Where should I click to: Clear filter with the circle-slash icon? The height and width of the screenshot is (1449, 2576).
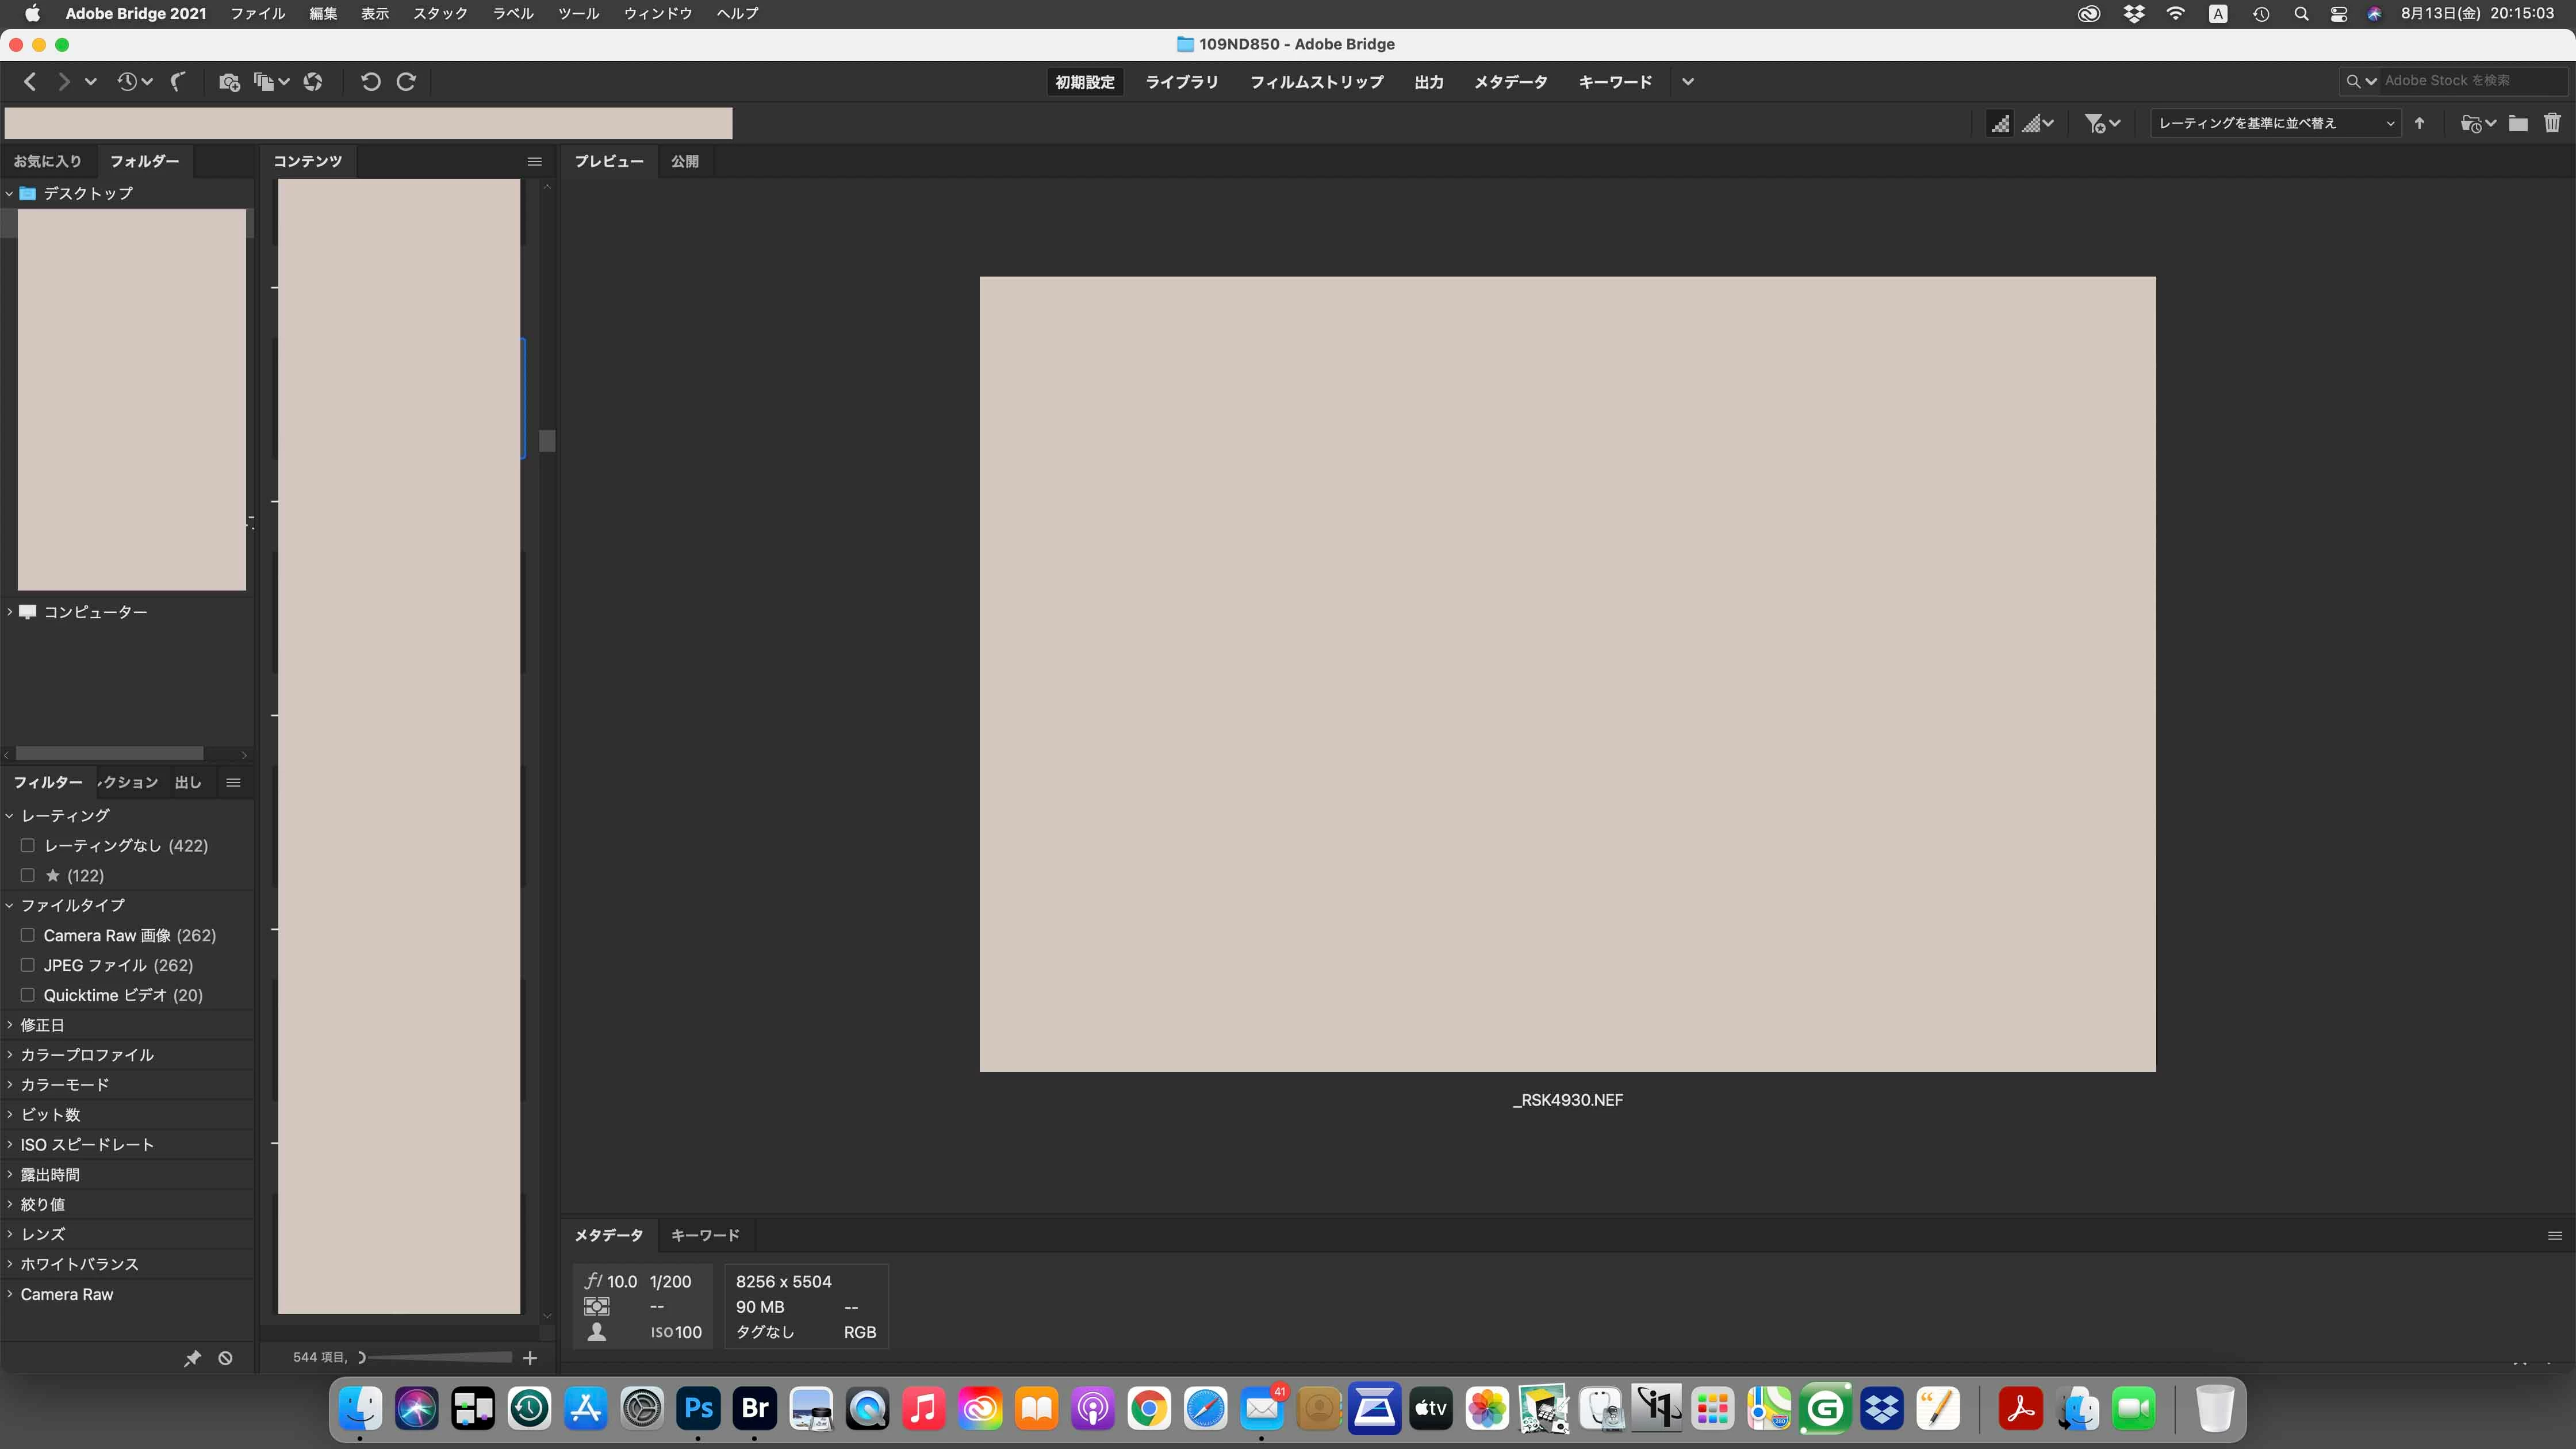[225, 1358]
